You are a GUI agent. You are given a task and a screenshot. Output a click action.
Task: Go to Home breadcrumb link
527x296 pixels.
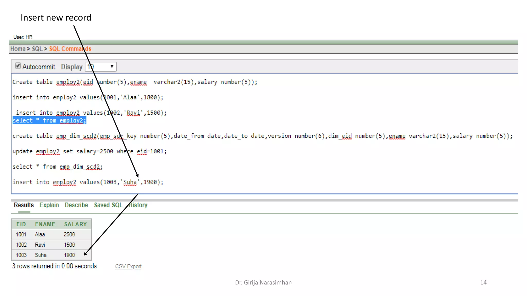(18, 49)
